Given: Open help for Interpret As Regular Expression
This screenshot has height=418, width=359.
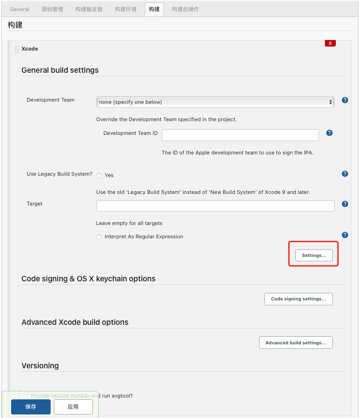Looking at the screenshot, I should [x=345, y=235].
